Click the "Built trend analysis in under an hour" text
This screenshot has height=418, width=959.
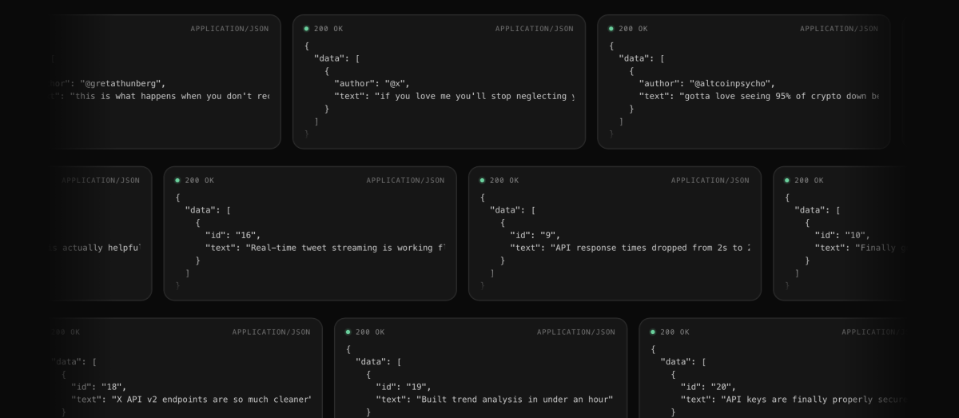(515, 400)
